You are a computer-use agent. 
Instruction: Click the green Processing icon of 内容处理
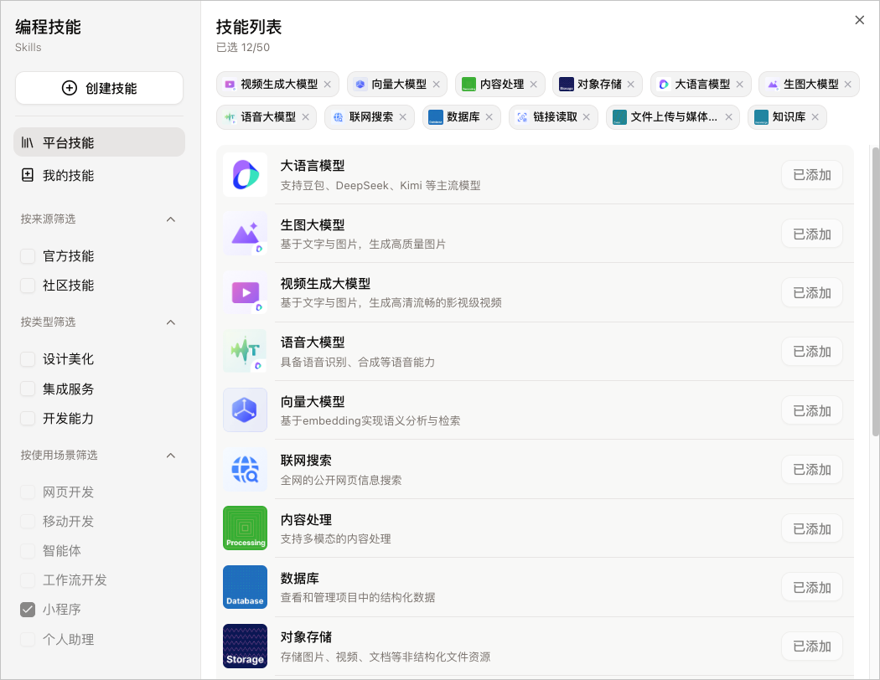click(x=246, y=528)
